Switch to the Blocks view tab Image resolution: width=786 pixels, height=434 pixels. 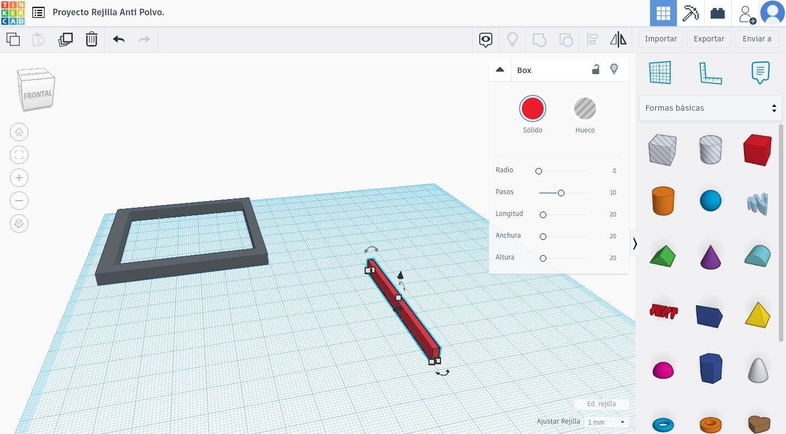(690, 13)
